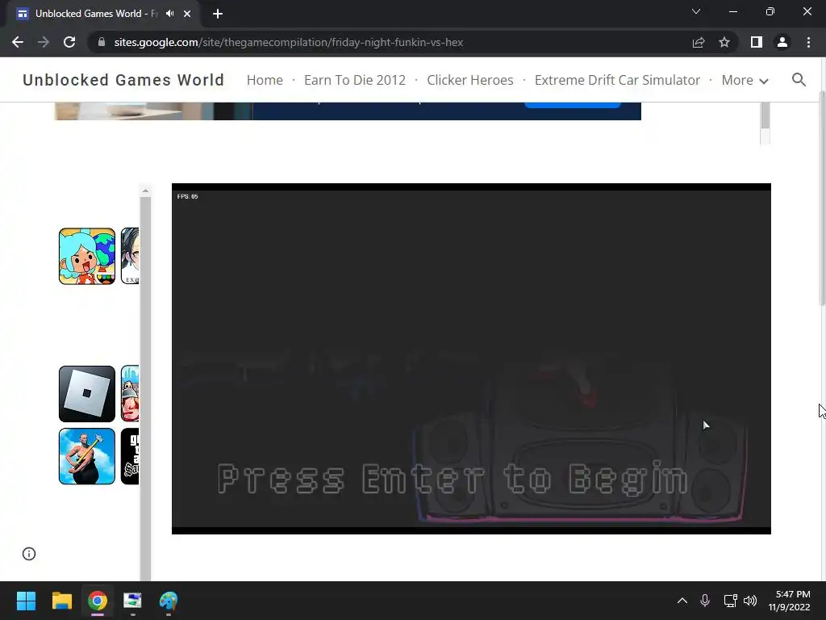Open GTA San Andreas game thumbnail
Screen dimensions: 826x620
point(130,456)
